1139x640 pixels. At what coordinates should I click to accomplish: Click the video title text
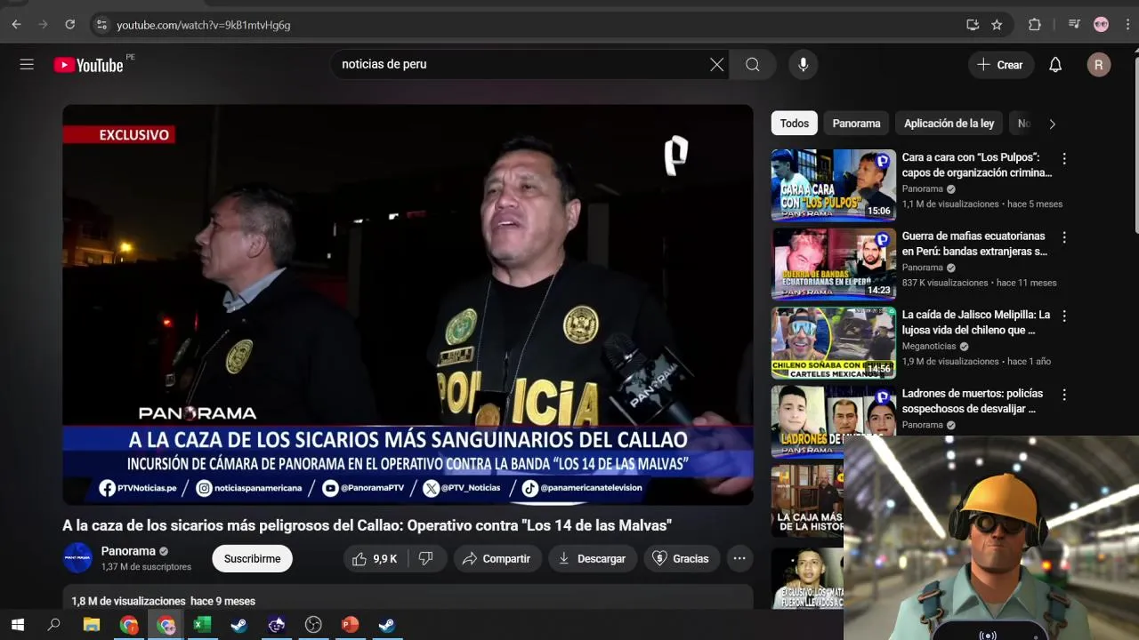[367, 525]
